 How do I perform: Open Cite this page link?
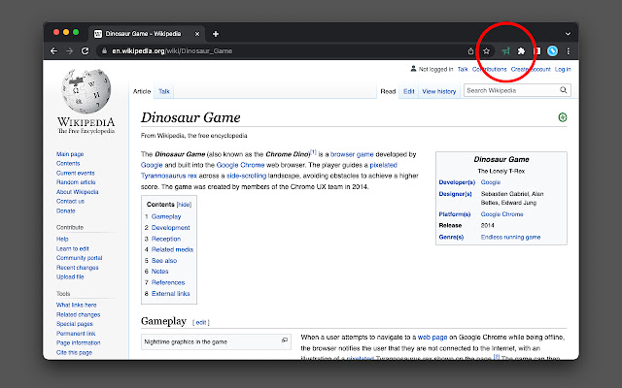click(74, 352)
